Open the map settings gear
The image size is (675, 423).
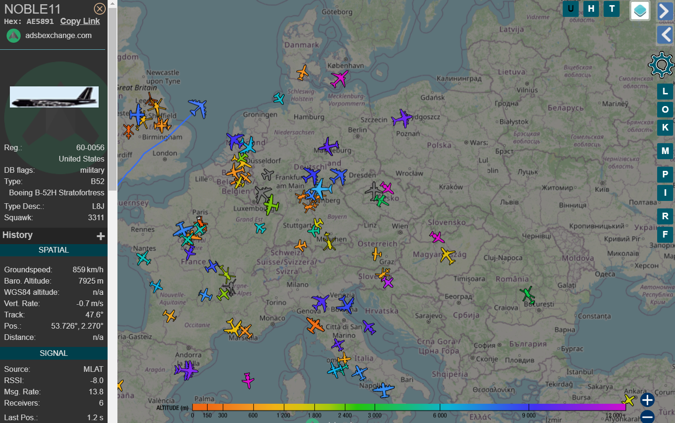[661, 65]
